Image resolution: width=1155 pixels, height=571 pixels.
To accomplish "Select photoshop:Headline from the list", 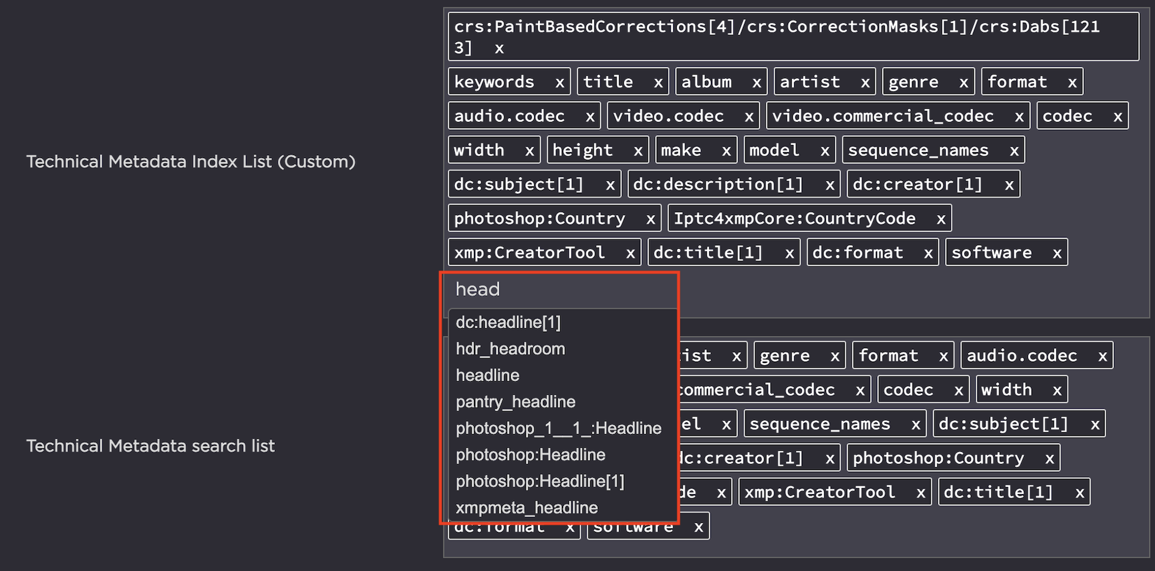I will click(530, 455).
